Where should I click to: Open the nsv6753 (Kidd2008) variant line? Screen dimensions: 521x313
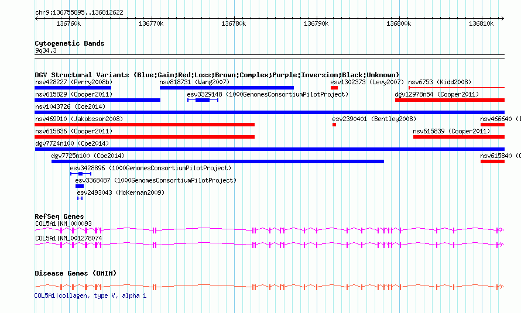[x=457, y=88]
